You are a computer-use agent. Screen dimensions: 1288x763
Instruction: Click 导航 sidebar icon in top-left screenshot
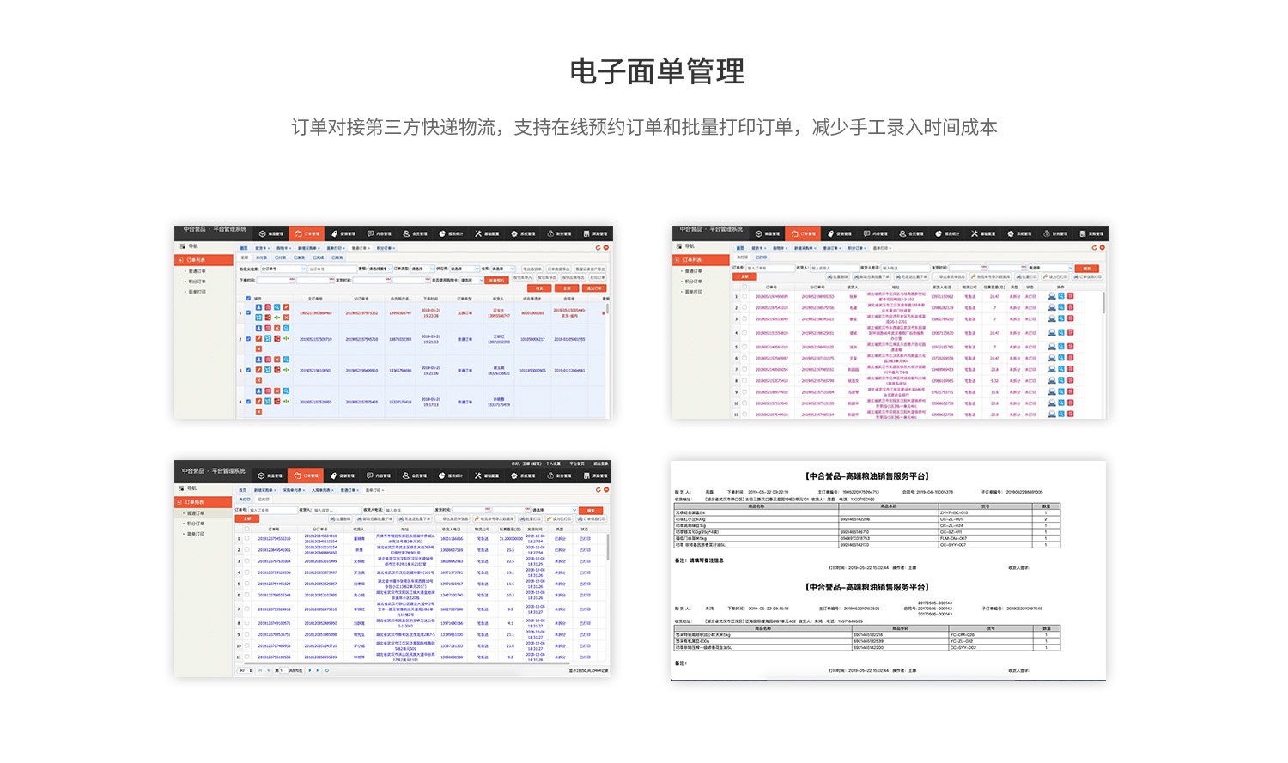(183, 246)
